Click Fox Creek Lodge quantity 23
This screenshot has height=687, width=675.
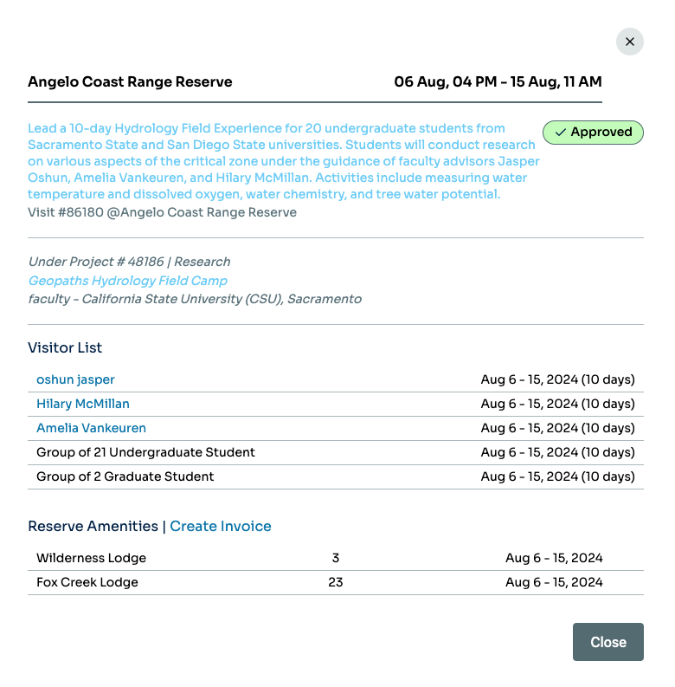(x=335, y=582)
